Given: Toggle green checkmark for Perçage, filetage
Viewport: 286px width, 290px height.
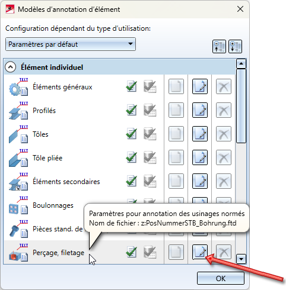Looking at the screenshot, I should (132, 252).
